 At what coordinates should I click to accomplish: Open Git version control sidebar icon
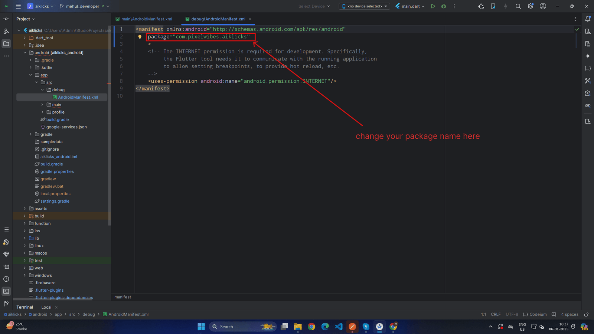pyautogui.click(x=6, y=304)
